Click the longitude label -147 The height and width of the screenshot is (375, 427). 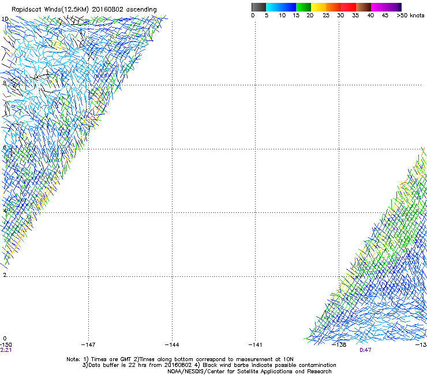click(88, 345)
